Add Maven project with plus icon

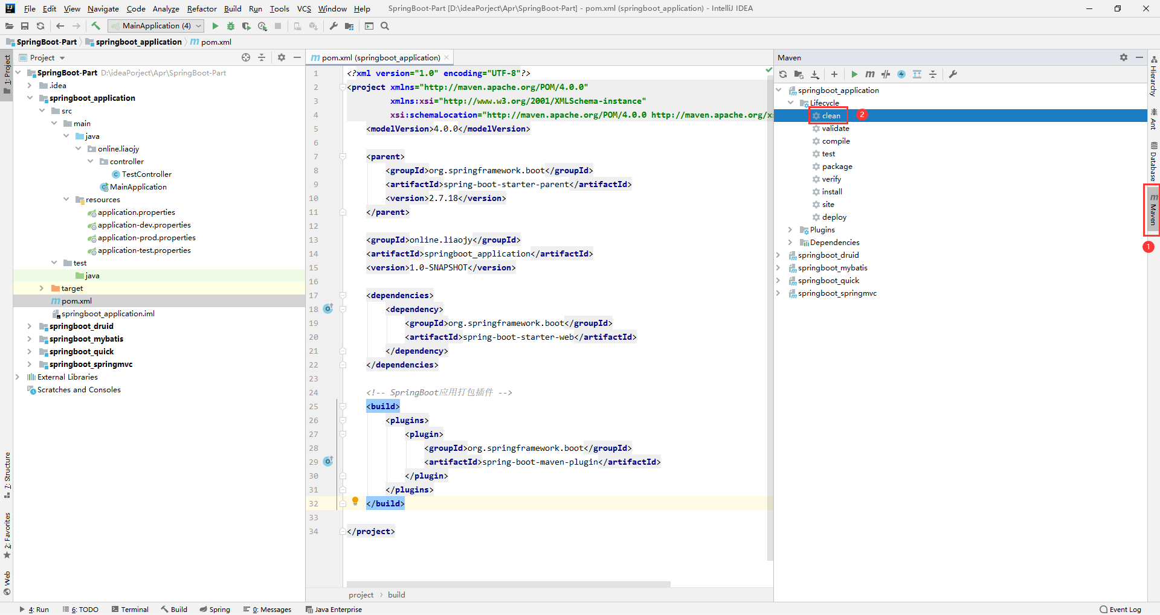[834, 74]
